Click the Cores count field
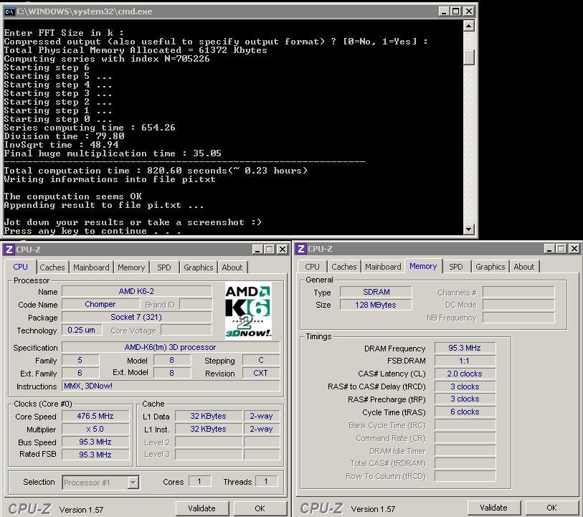 [199, 482]
